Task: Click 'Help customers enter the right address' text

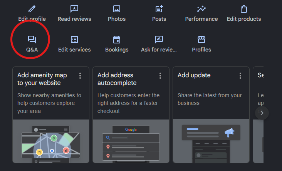Action: 128,103
